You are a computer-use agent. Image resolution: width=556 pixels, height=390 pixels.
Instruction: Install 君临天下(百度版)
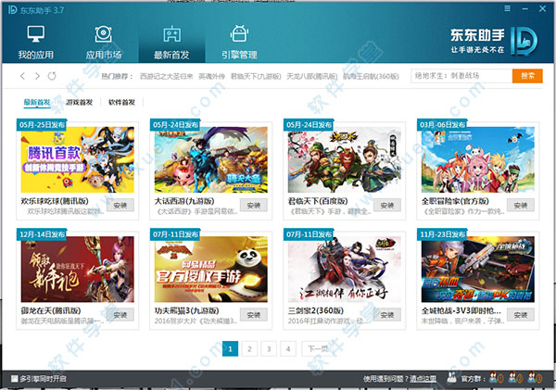[387, 206]
